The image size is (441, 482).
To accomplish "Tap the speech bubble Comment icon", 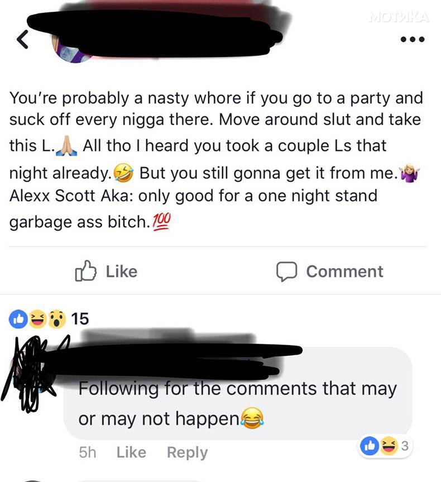I will click(x=286, y=271).
